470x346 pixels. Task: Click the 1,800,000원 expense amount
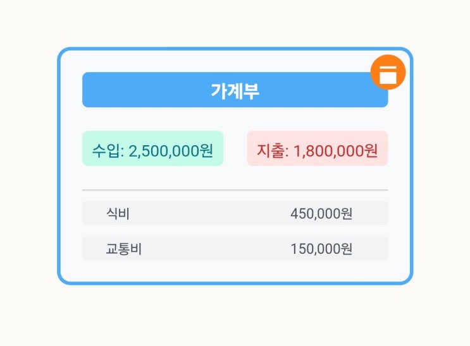point(336,150)
